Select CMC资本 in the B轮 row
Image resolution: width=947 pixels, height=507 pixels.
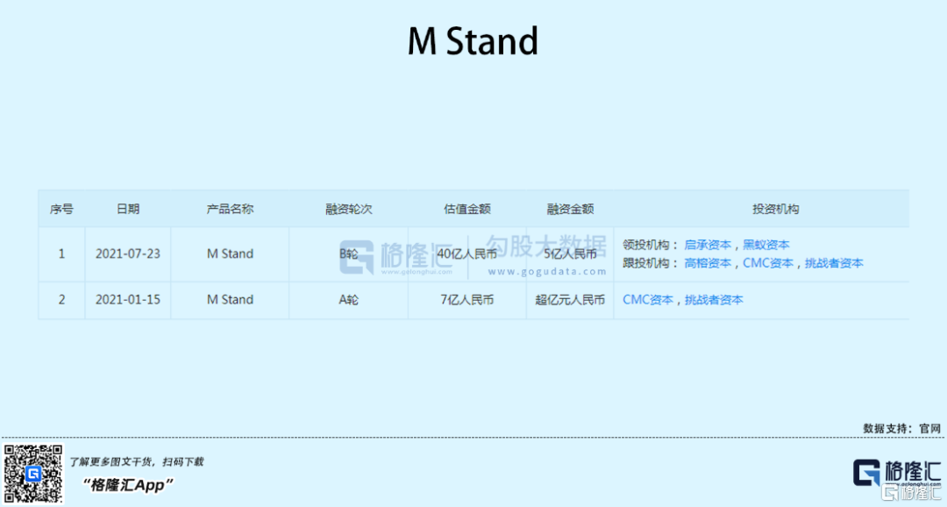click(768, 263)
